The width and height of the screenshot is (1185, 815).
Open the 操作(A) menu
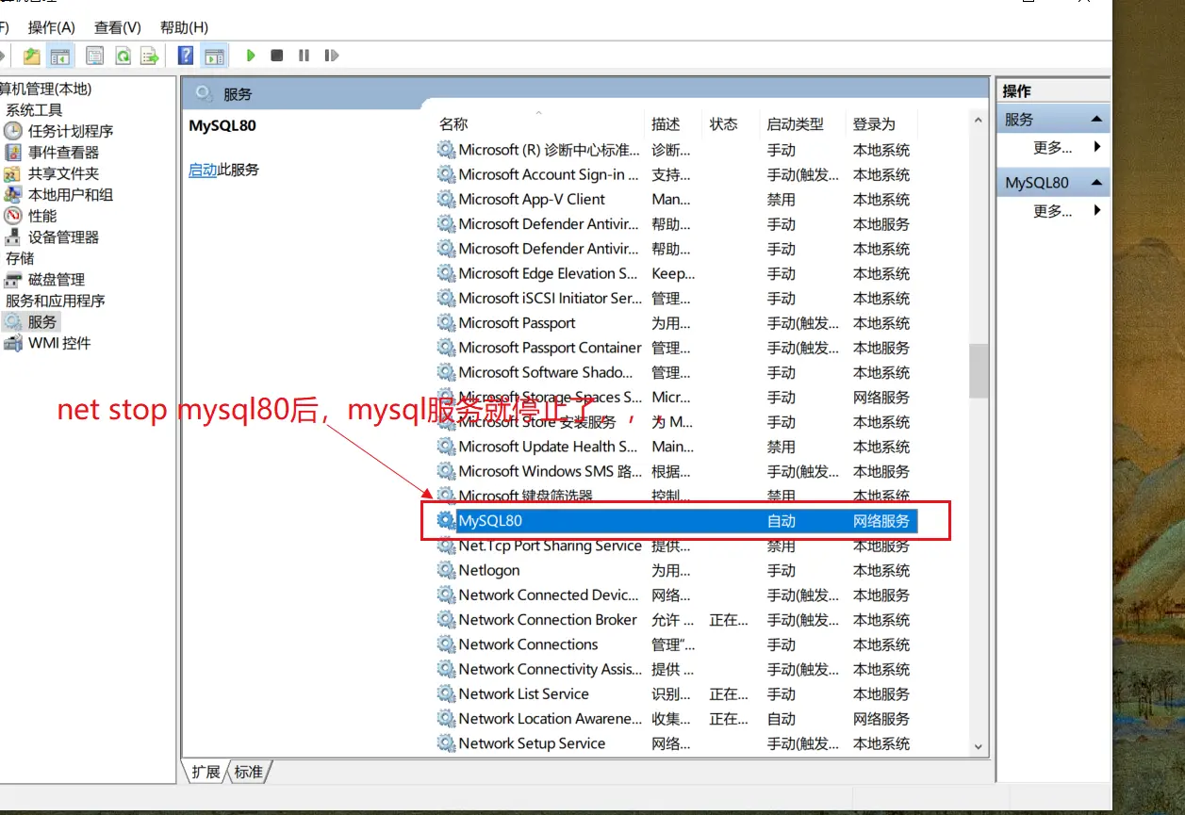point(52,27)
